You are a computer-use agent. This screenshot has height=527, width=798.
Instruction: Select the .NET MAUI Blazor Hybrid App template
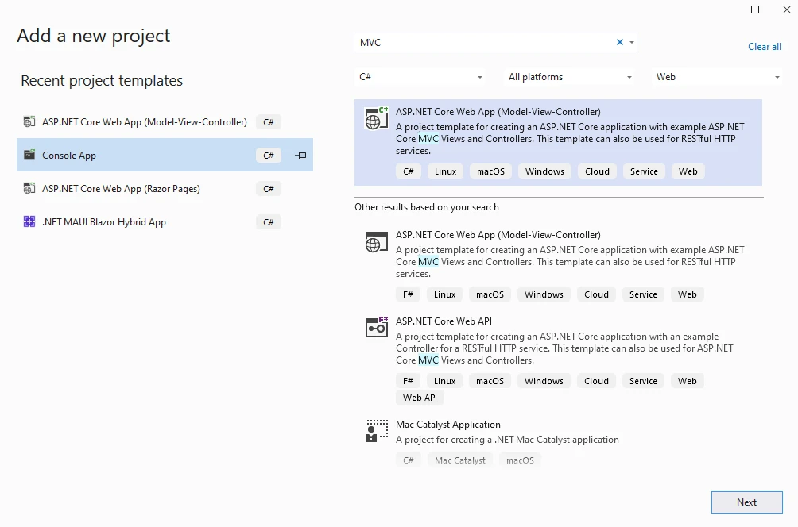click(x=104, y=222)
